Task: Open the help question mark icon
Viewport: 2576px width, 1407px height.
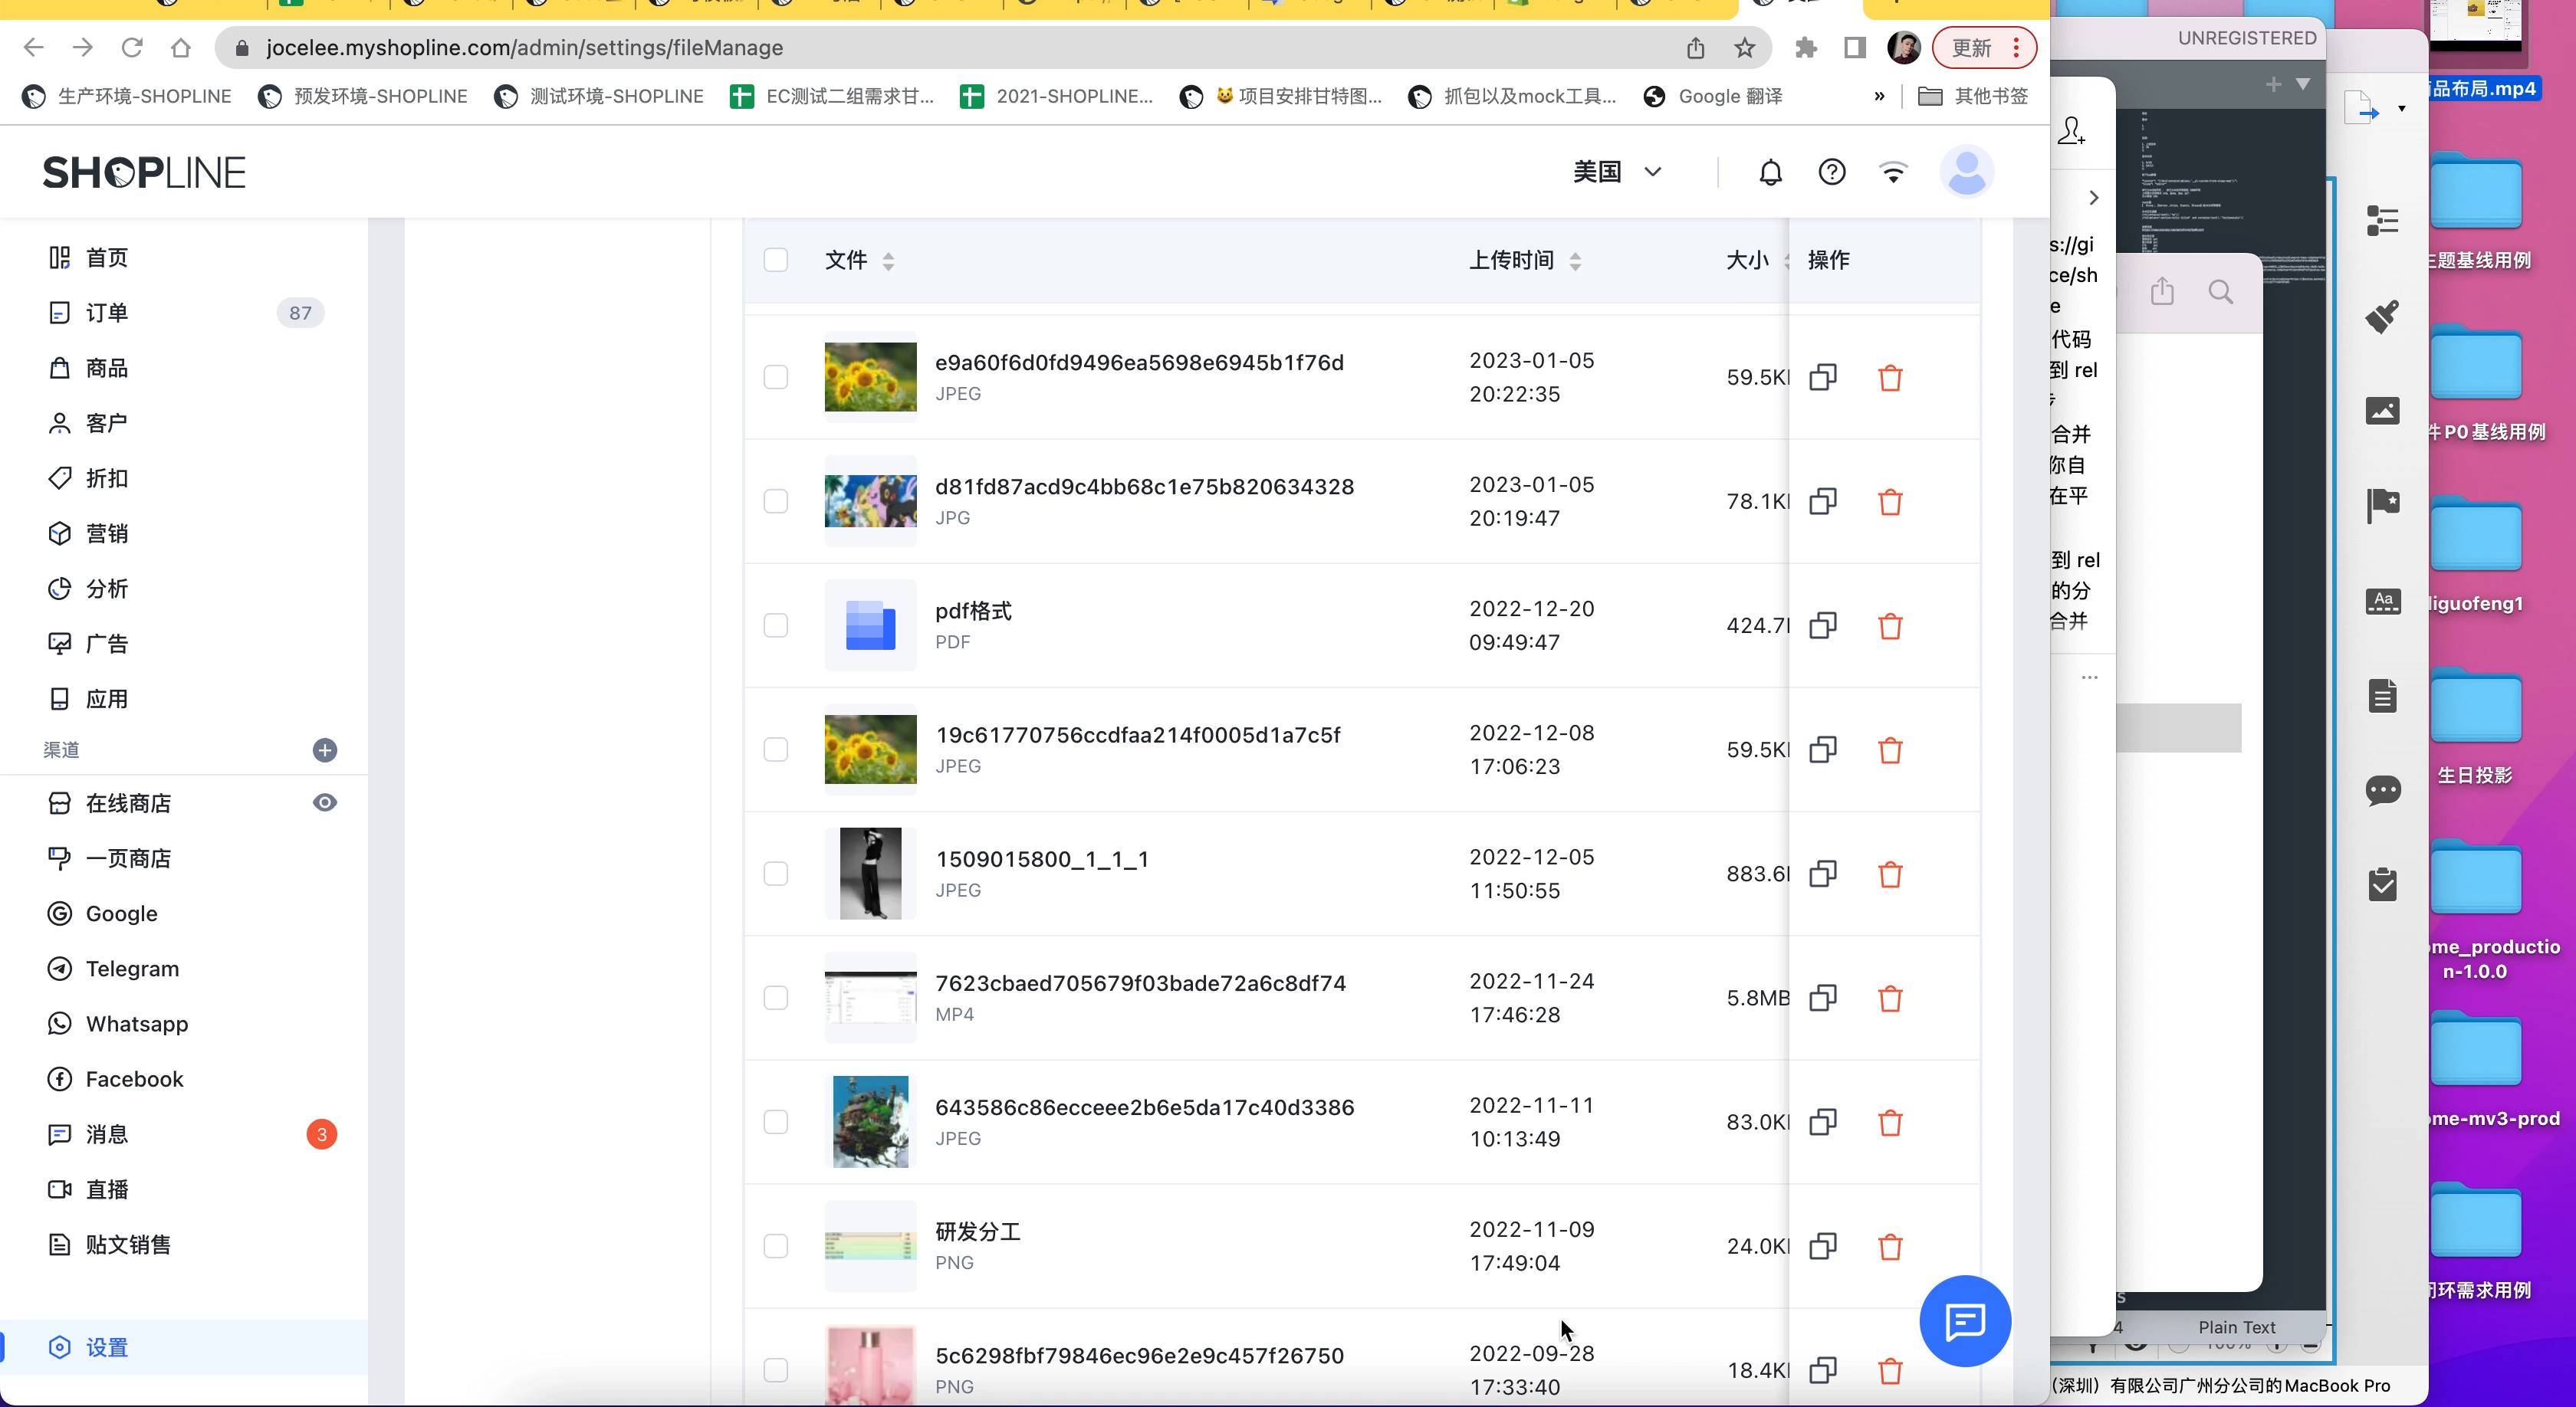Action: (x=1831, y=172)
